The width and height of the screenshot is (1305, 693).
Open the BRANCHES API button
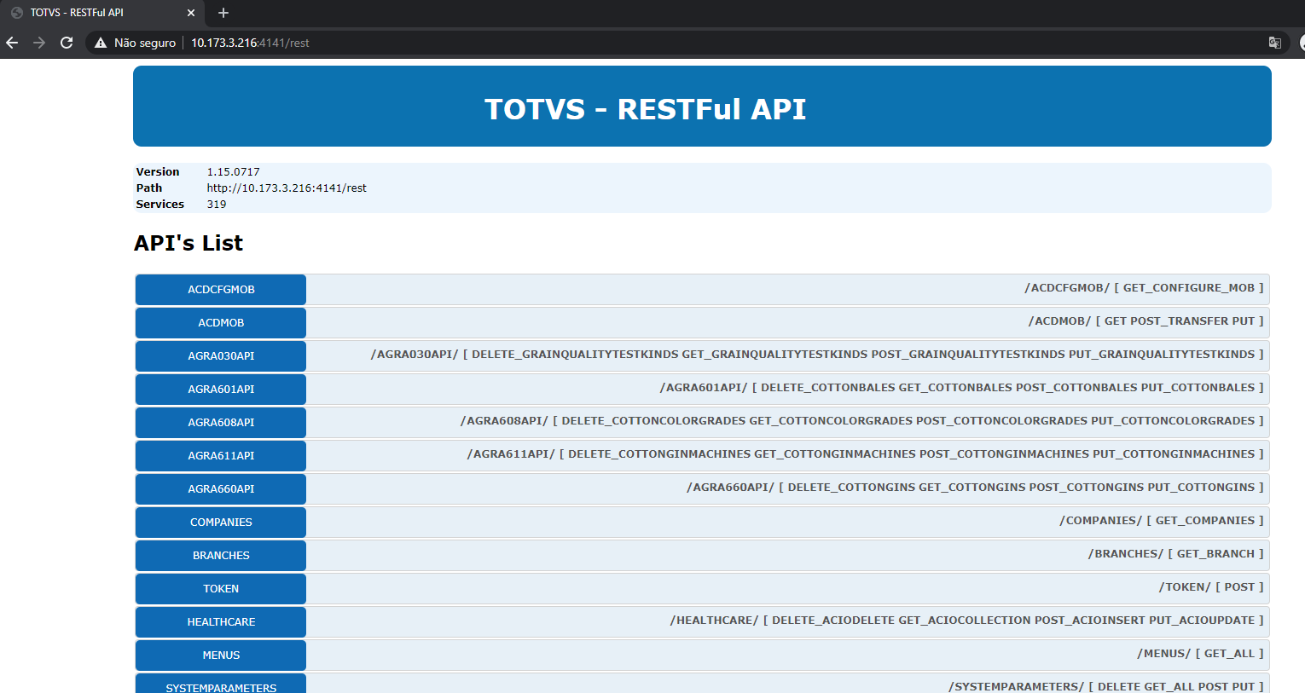point(221,556)
